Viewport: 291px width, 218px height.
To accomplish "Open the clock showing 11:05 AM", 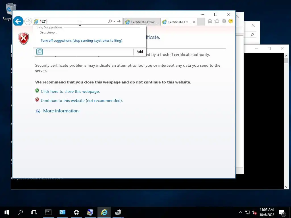I will [x=267, y=212].
